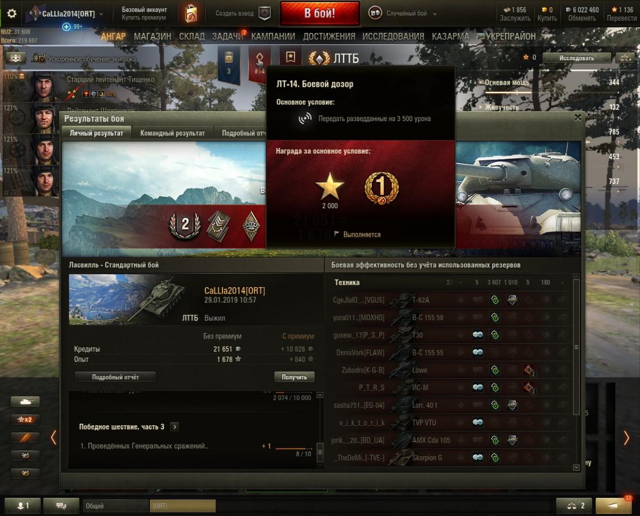Expand the Случайный бой battle mode dropdown
Viewport: 640px width, 516px height.
[403, 13]
